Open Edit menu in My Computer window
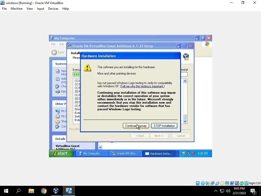This screenshot has width=261, height=196. click(x=62, y=44)
